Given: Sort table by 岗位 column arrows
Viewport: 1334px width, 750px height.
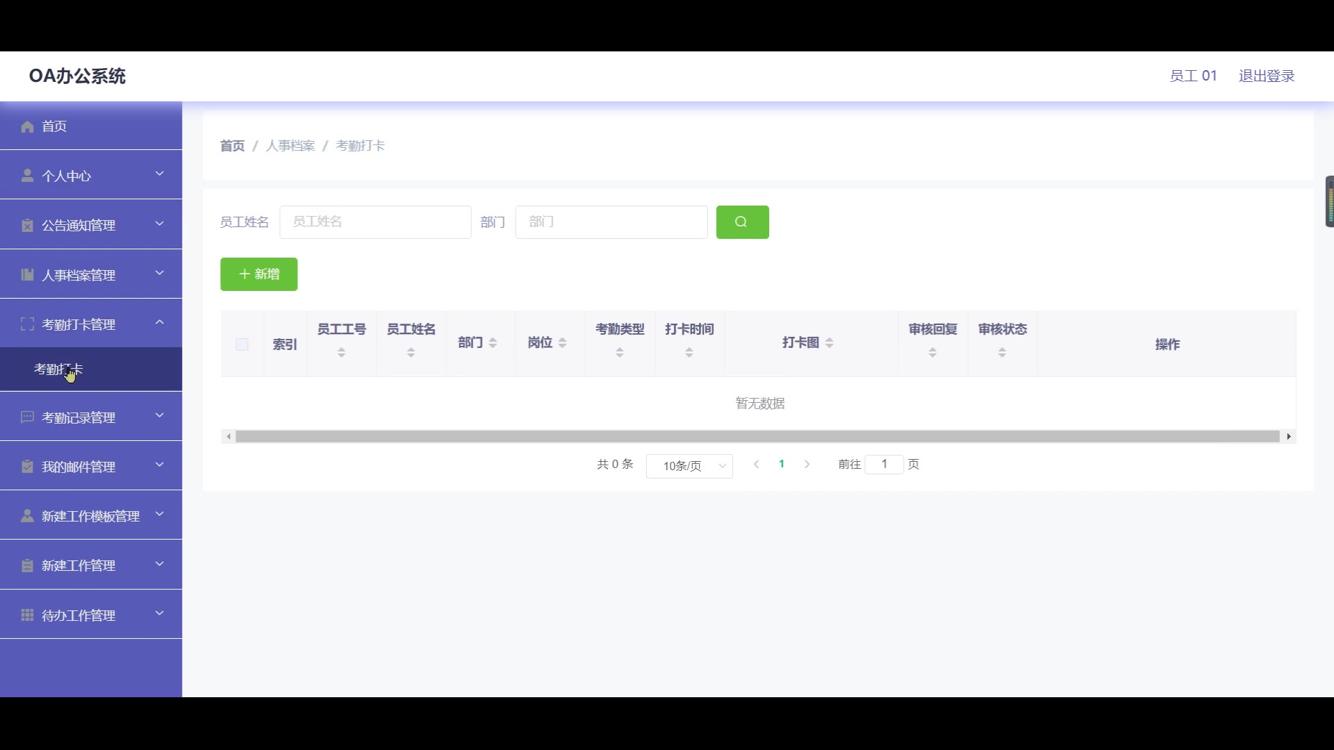Looking at the screenshot, I should pos(562,342).
